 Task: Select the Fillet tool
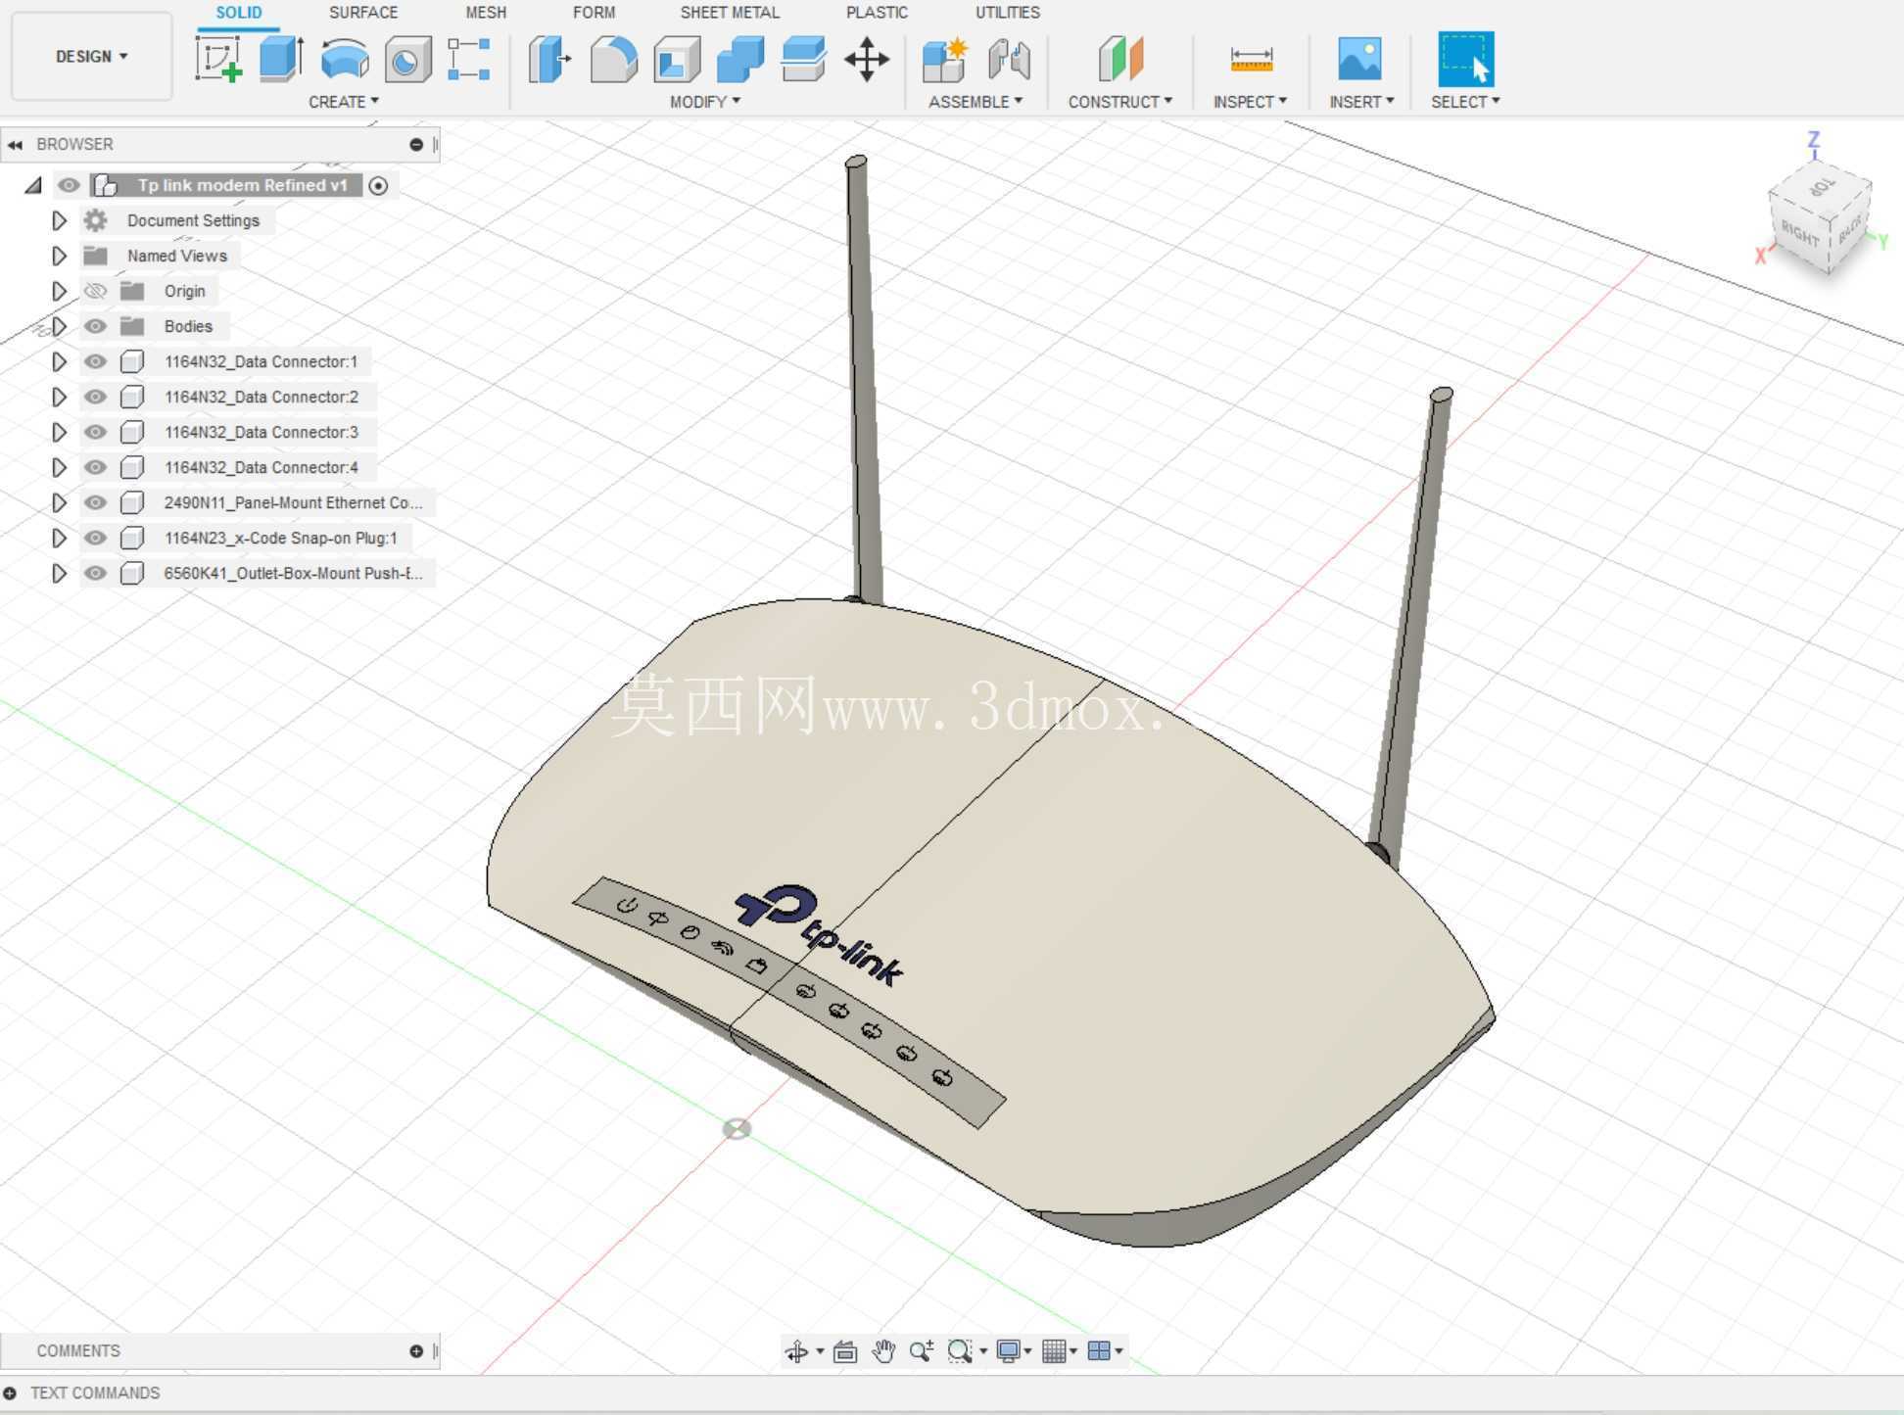pyautogui.click(x=614, y=59)
